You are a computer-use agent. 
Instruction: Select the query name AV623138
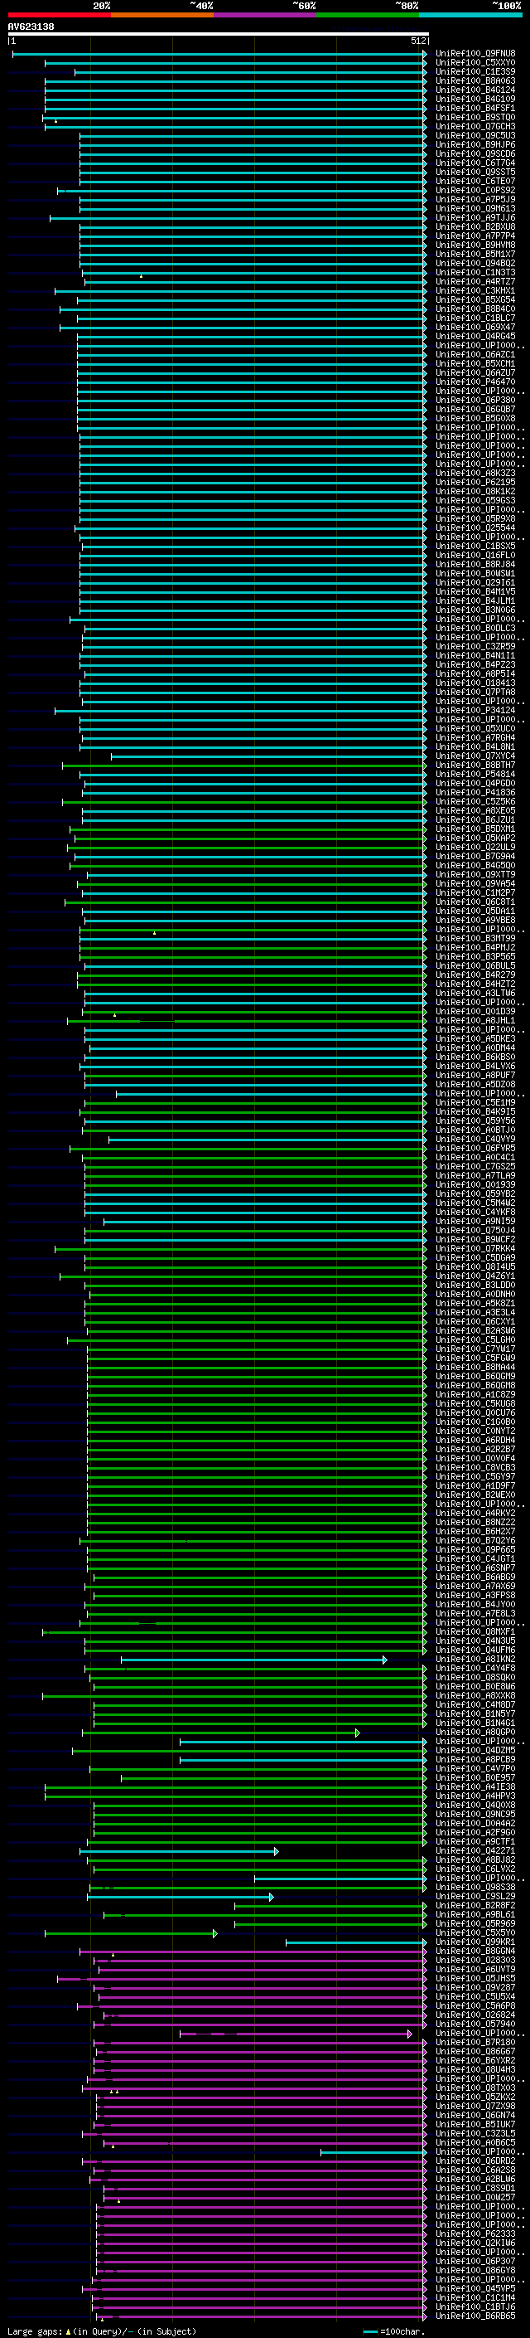coord(31,27)
